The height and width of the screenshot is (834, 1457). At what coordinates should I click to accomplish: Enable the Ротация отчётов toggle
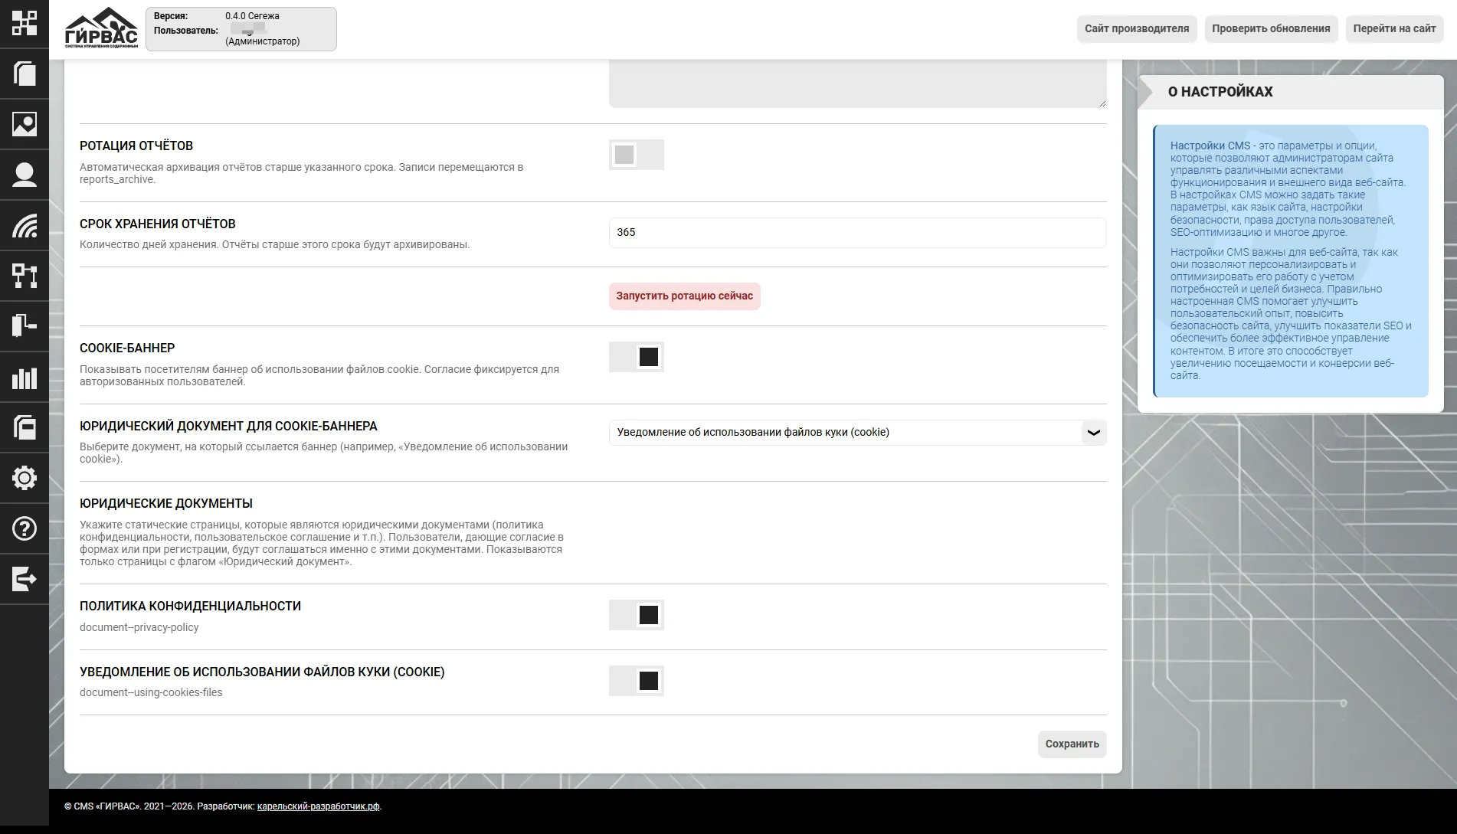coord(636,155)
